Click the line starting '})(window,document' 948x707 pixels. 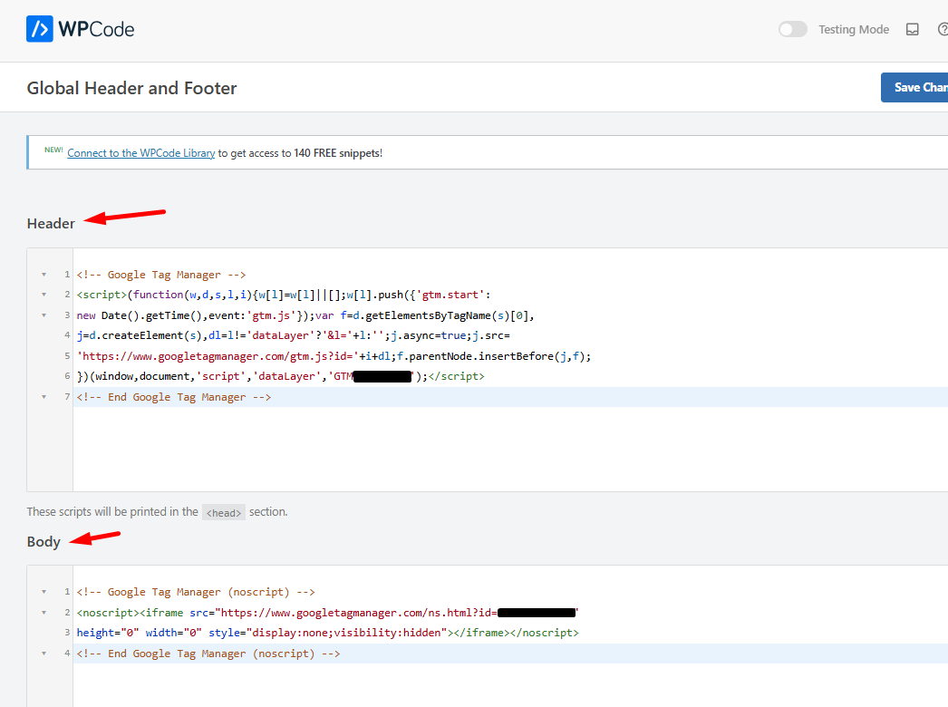coord(281,376)
